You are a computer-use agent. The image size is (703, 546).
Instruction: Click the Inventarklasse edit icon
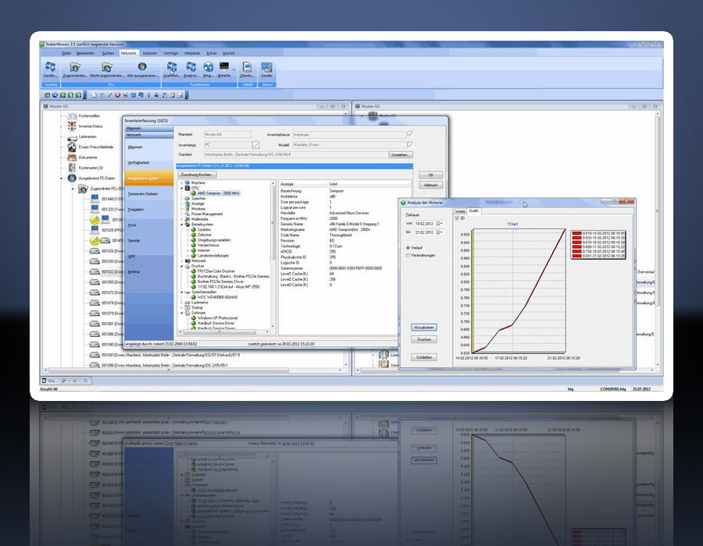point(409,134)
